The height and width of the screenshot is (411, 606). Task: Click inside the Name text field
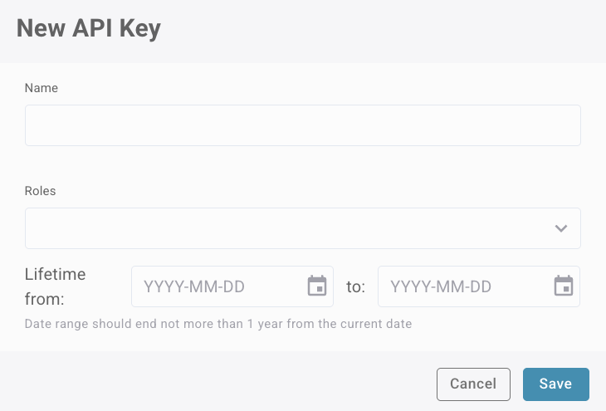click(302, 125)
